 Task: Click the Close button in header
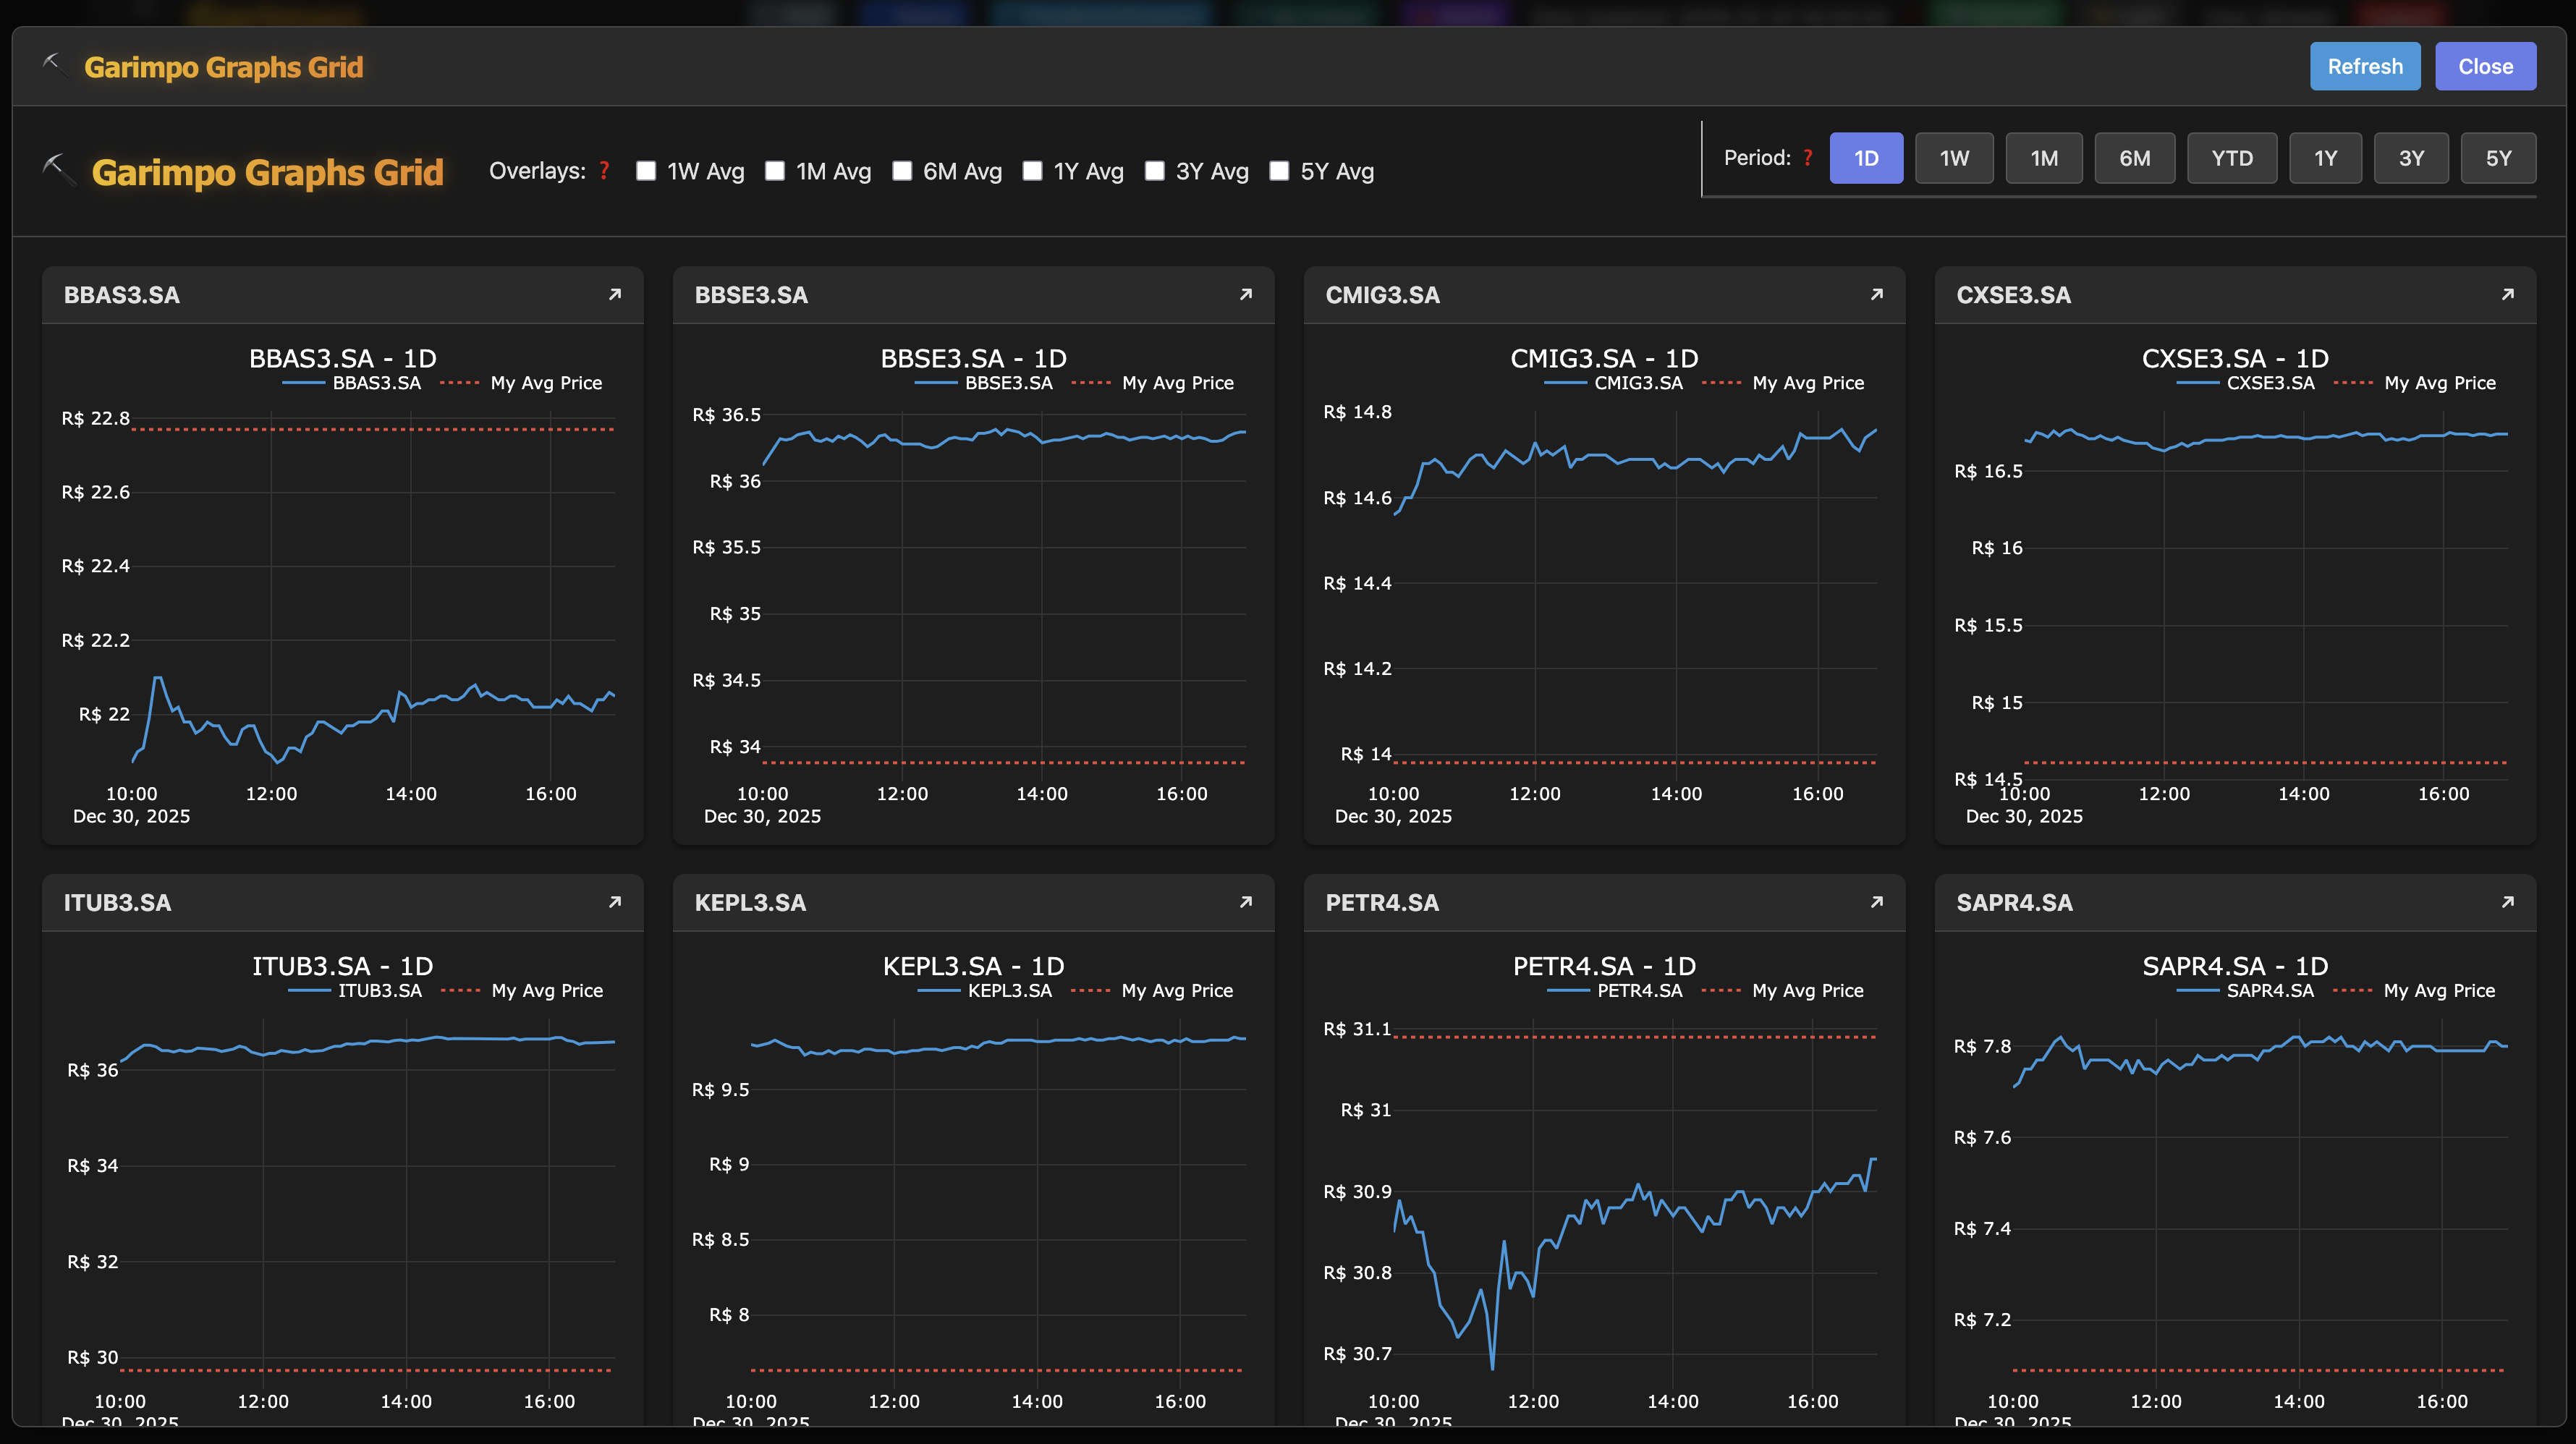pos(2485,66)
